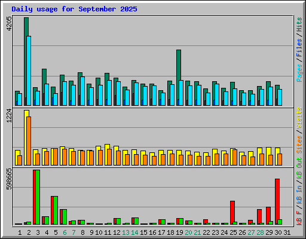Click day 14 weekend label
Image resolution: width=306 pixels, height=239 pixels.
coord(134,232)
